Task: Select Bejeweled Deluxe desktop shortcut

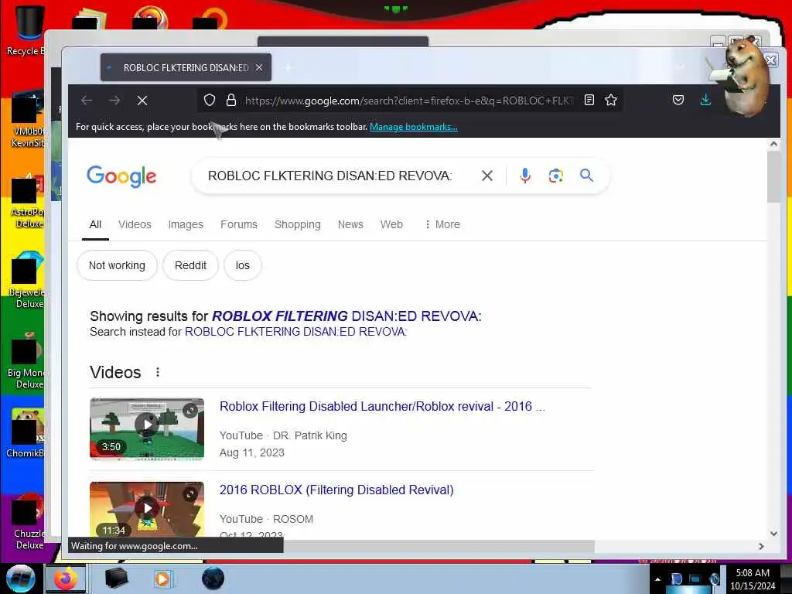Action: [x=28, y=281]
